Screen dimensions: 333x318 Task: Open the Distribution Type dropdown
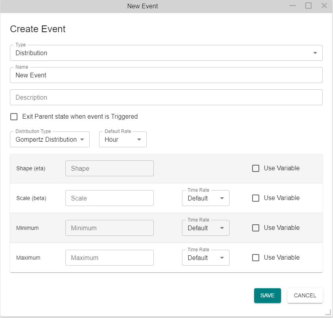pyautogui.click(x=50, y=139)
